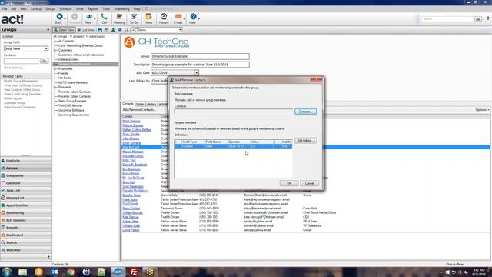Open the Lookup menu
Image resolution: width=492 pixels, height=277 pixels.
tap(36, 8)
